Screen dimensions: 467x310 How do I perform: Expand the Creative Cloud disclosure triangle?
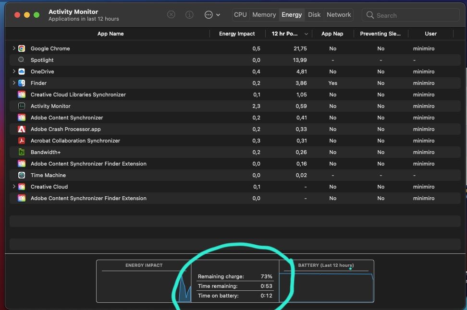point(13,187)
